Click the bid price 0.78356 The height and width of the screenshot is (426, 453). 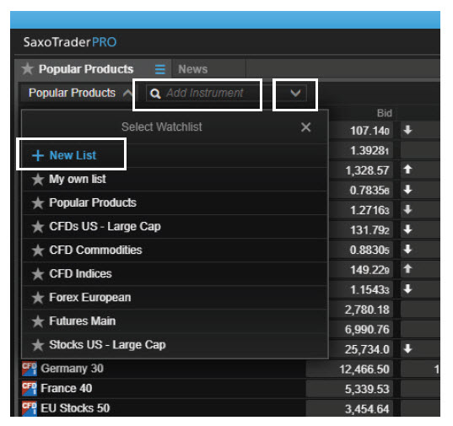pyautogui.click(x=369, y=191)
